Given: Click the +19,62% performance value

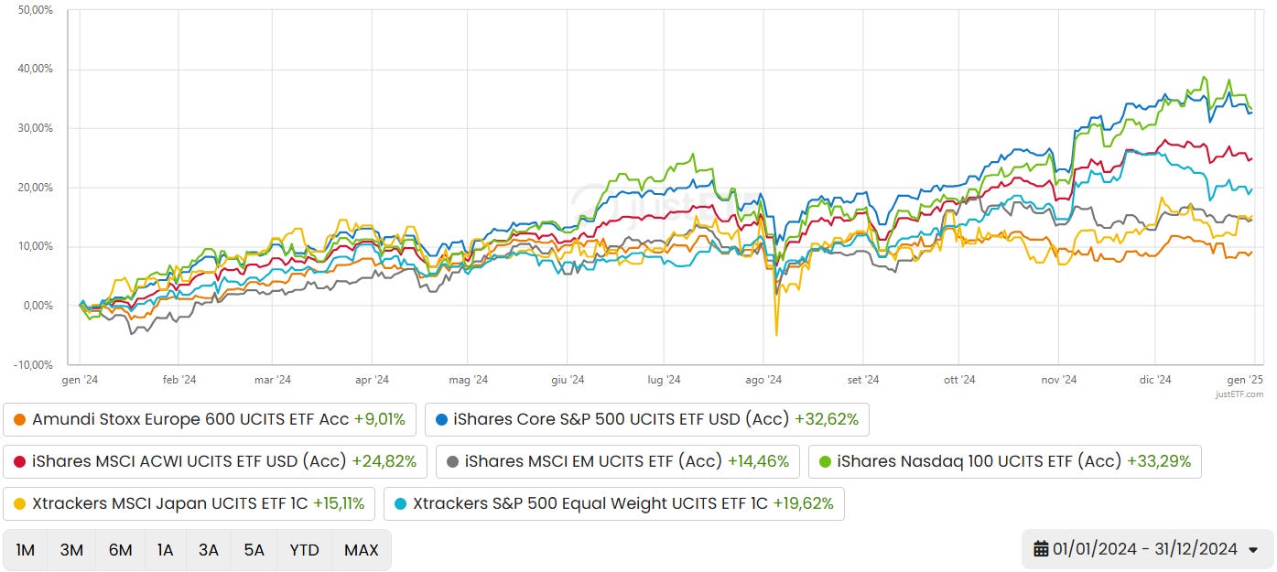Looking at the screenshot, I should (803, 503).
